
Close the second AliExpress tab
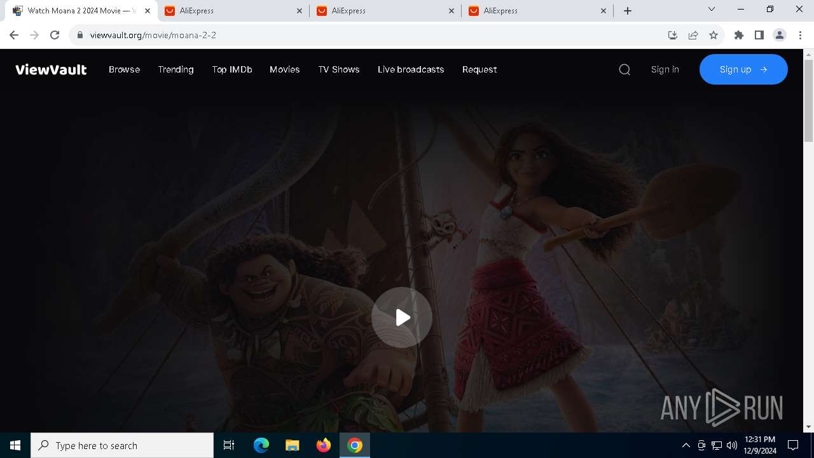pos(452,11)
